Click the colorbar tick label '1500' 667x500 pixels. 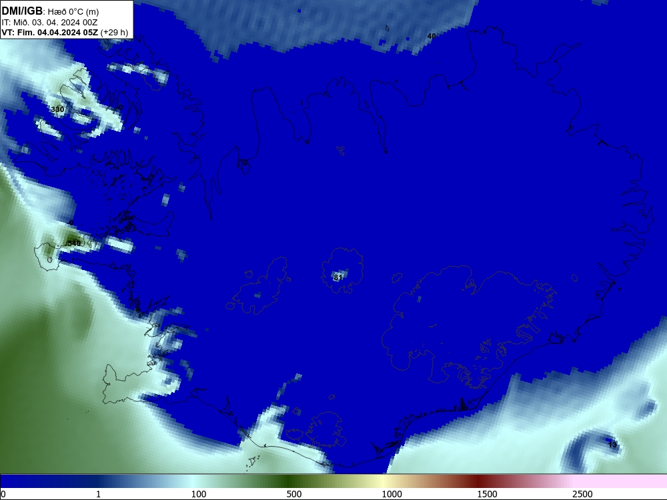pyautogui.click(x=487, y=494)
